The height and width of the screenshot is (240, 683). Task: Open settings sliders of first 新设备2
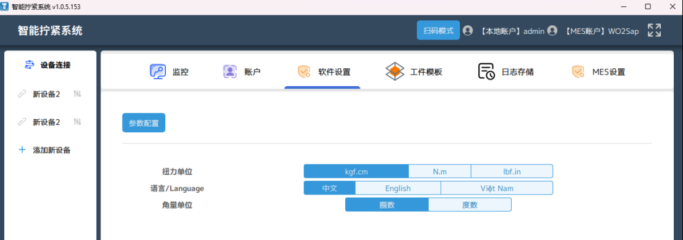tap(78, 94)
